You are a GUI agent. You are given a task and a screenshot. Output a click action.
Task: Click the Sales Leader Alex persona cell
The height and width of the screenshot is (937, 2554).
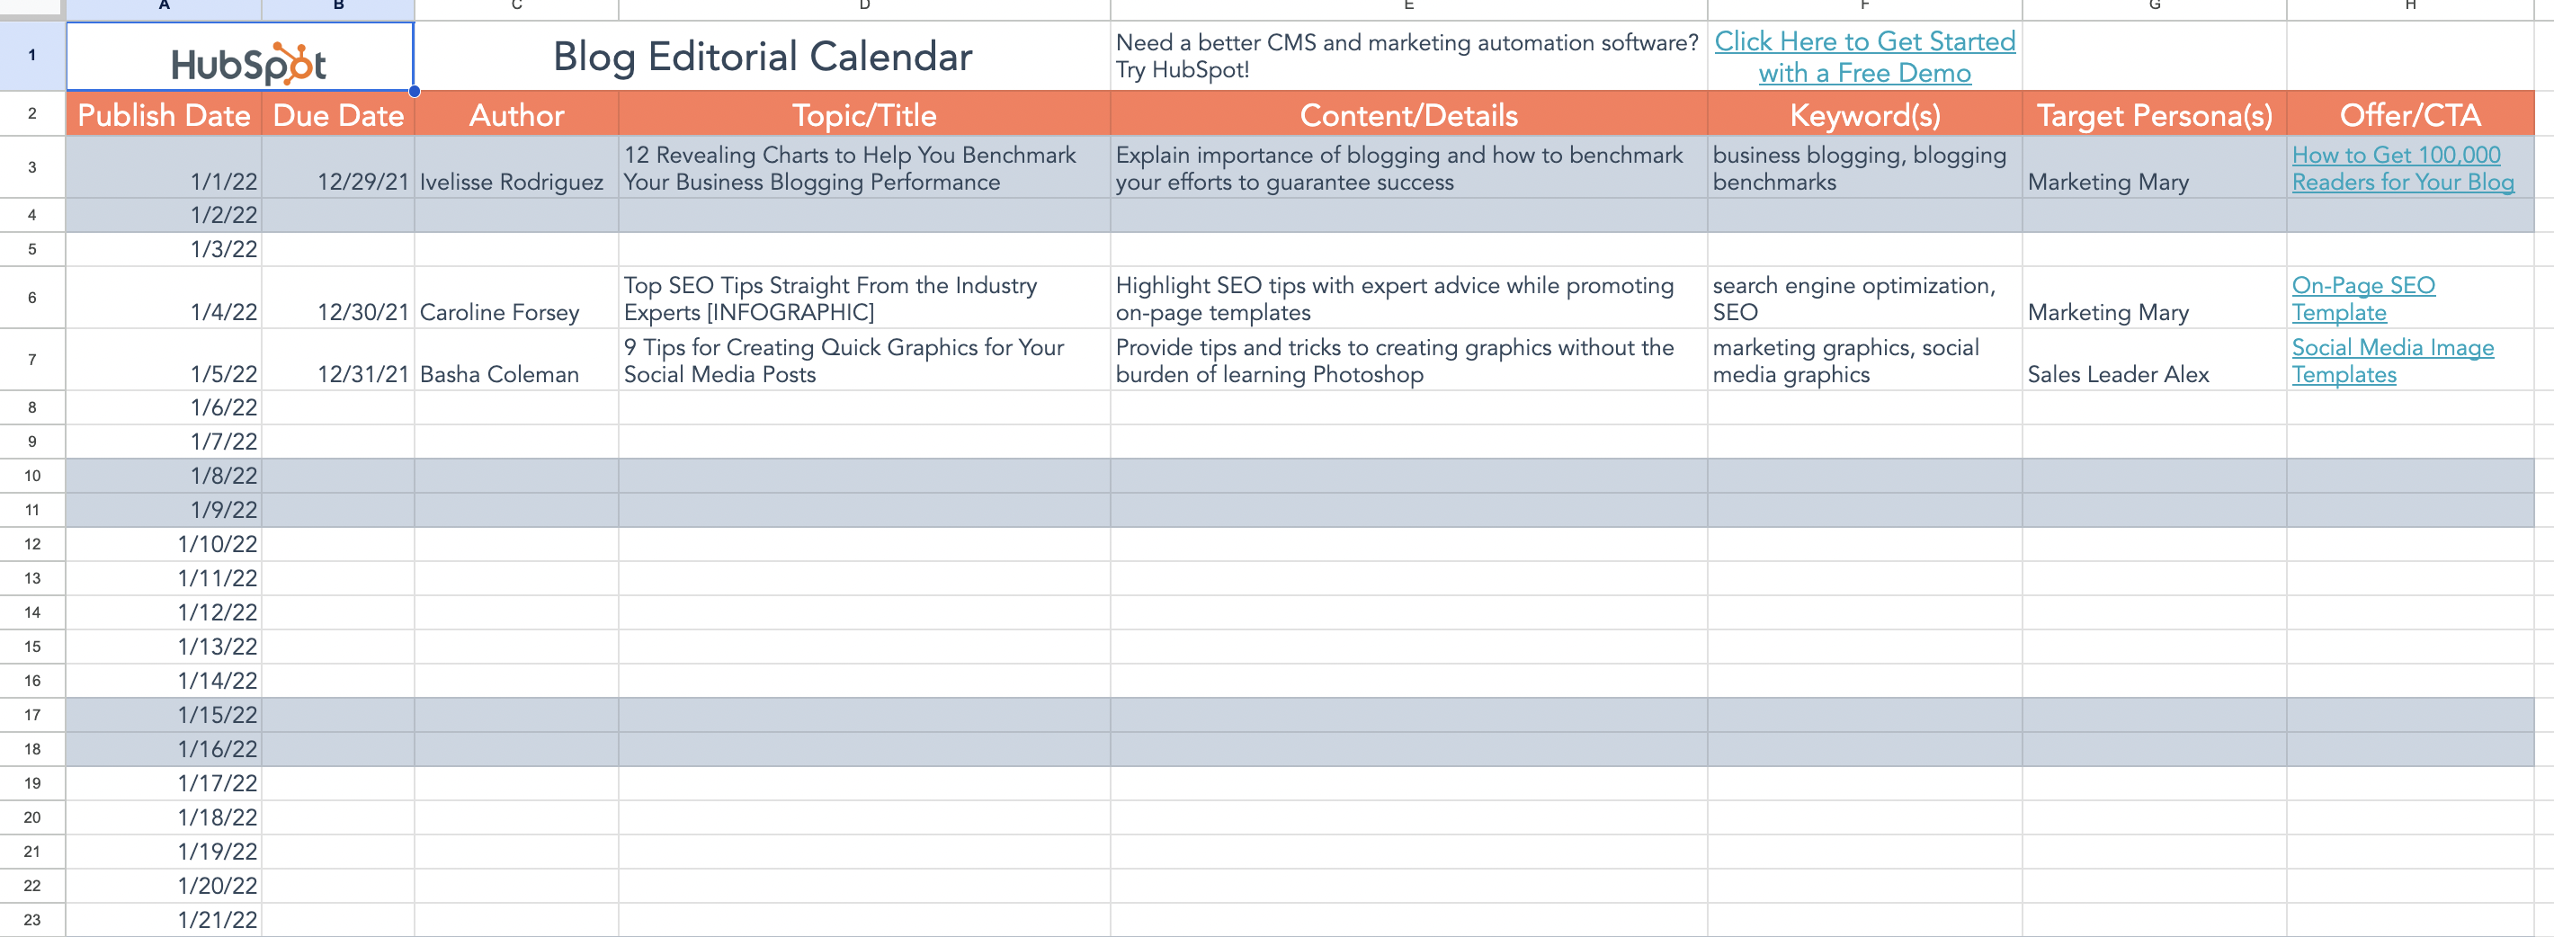tap(2118, 374)
